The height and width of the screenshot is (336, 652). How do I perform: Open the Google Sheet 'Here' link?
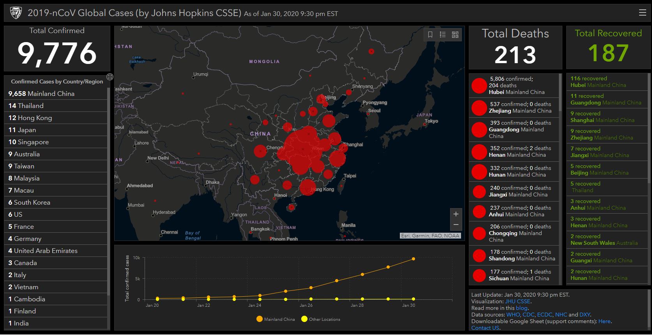click(604, 321)
